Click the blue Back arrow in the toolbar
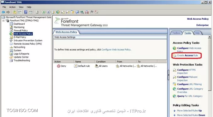 (x=3, y=12)
